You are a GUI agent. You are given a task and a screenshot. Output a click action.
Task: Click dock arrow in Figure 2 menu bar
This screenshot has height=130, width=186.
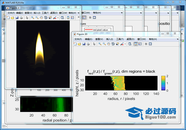[x=78, y=13]
